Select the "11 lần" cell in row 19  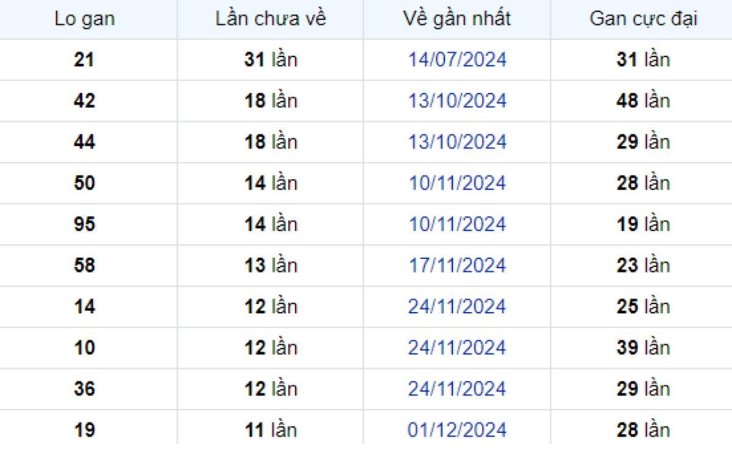tap(271, 430)
